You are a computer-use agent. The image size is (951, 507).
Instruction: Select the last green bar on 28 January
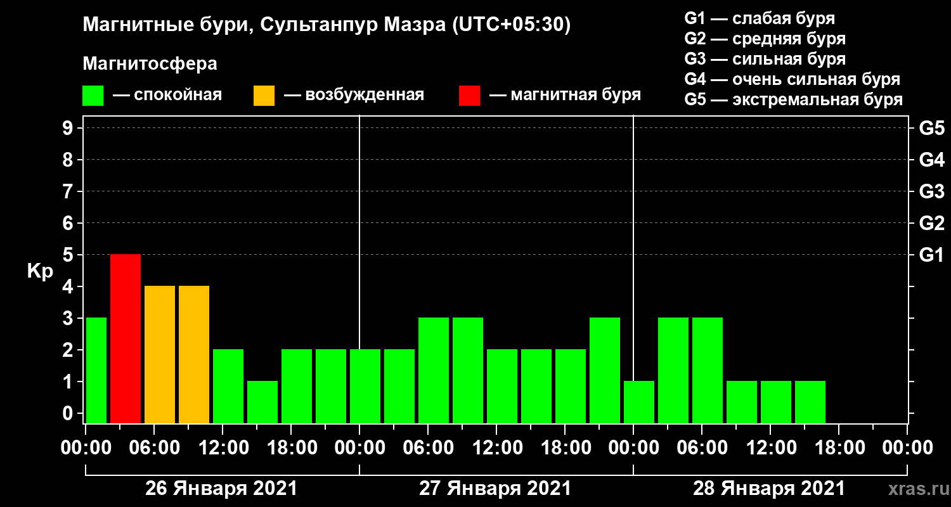point(810,402)
